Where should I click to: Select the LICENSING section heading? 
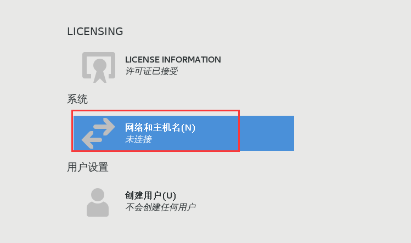click(x=95, y=31)
